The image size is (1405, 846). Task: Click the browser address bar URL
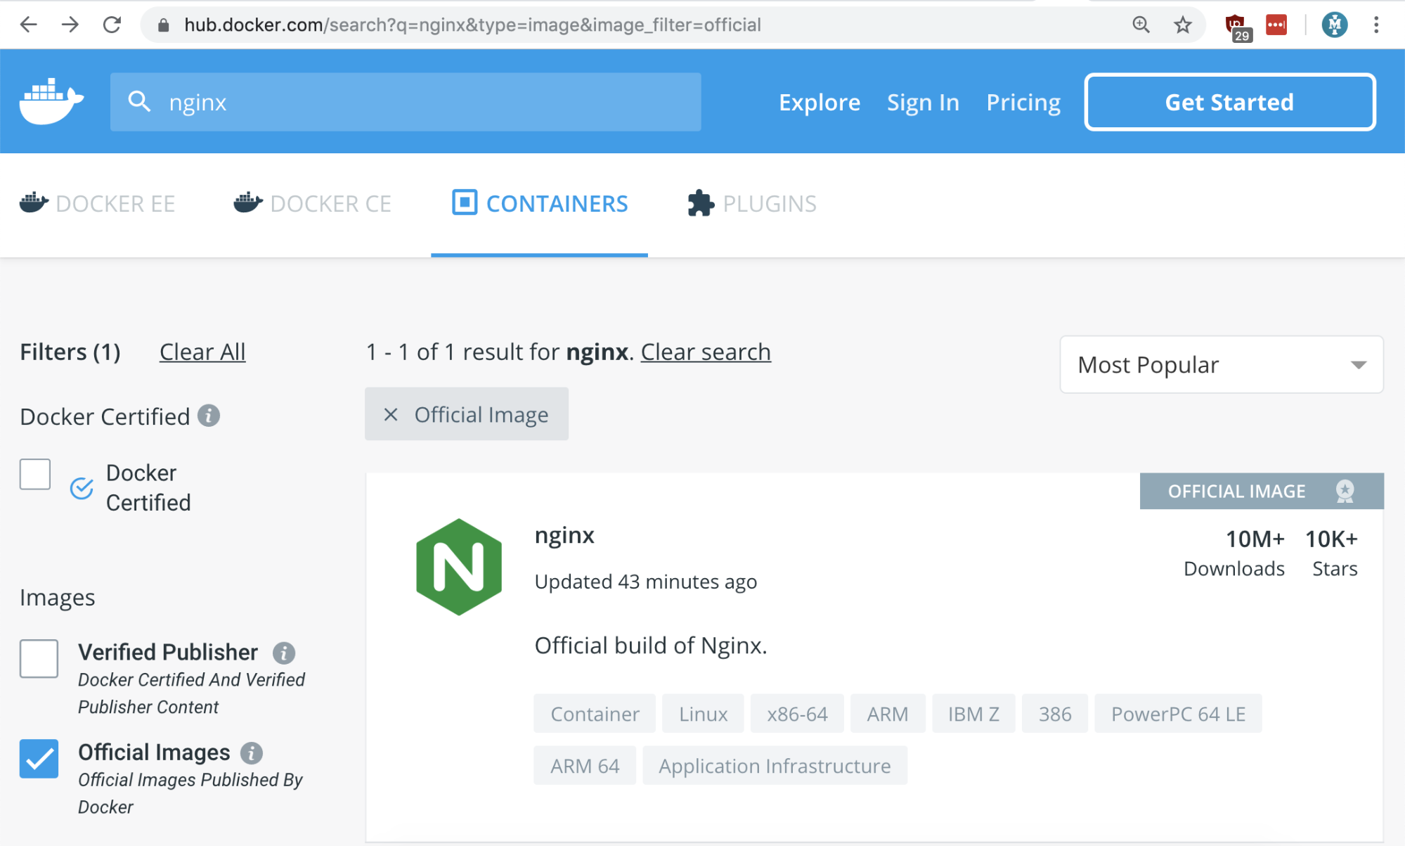coord(472,25)
